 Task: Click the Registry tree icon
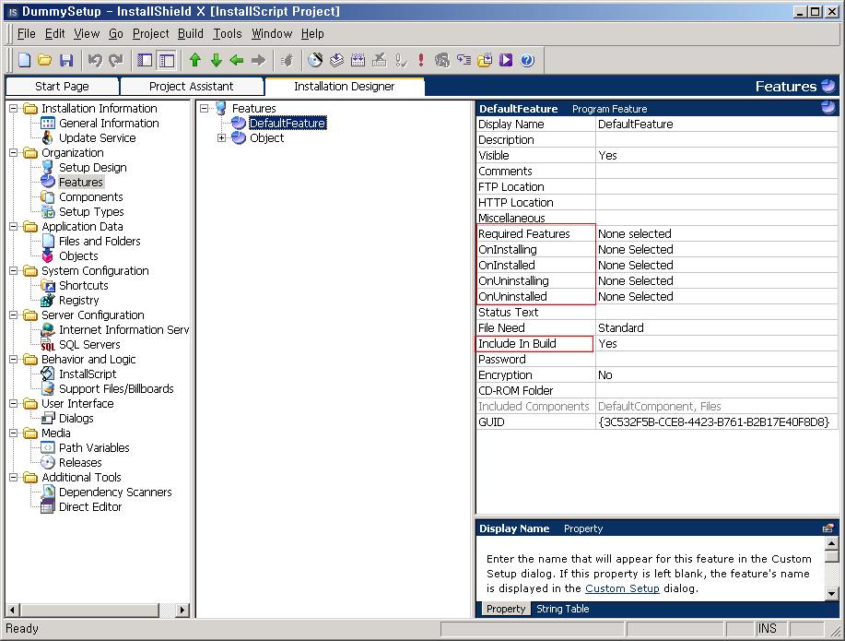48,300
